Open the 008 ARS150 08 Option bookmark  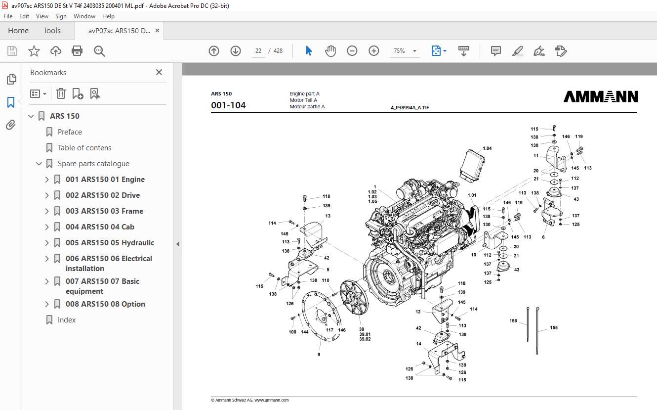point(105,304)
